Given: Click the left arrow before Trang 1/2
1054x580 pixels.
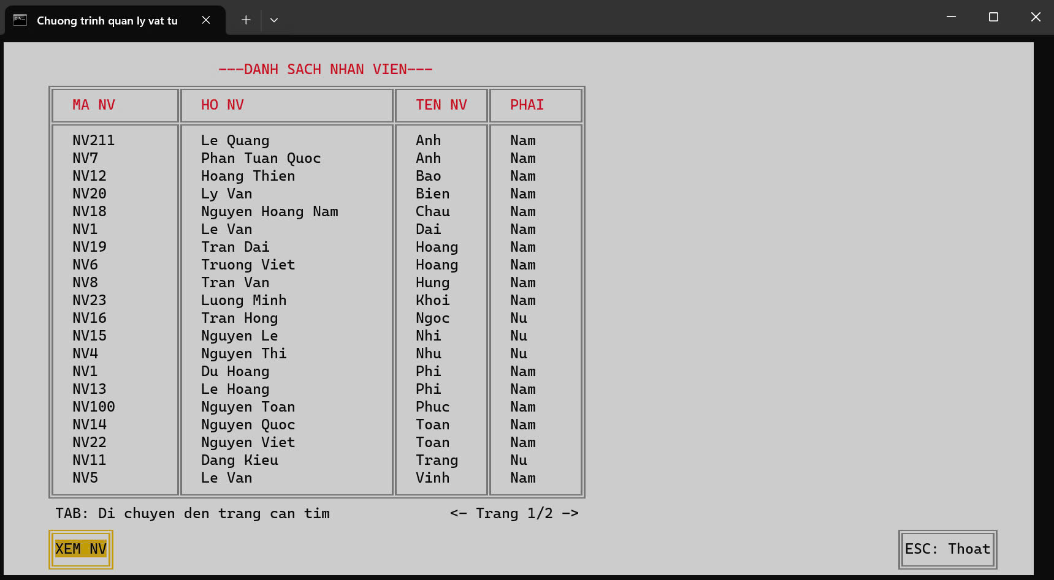Looking at the screenshot, I should coord(458,513).
